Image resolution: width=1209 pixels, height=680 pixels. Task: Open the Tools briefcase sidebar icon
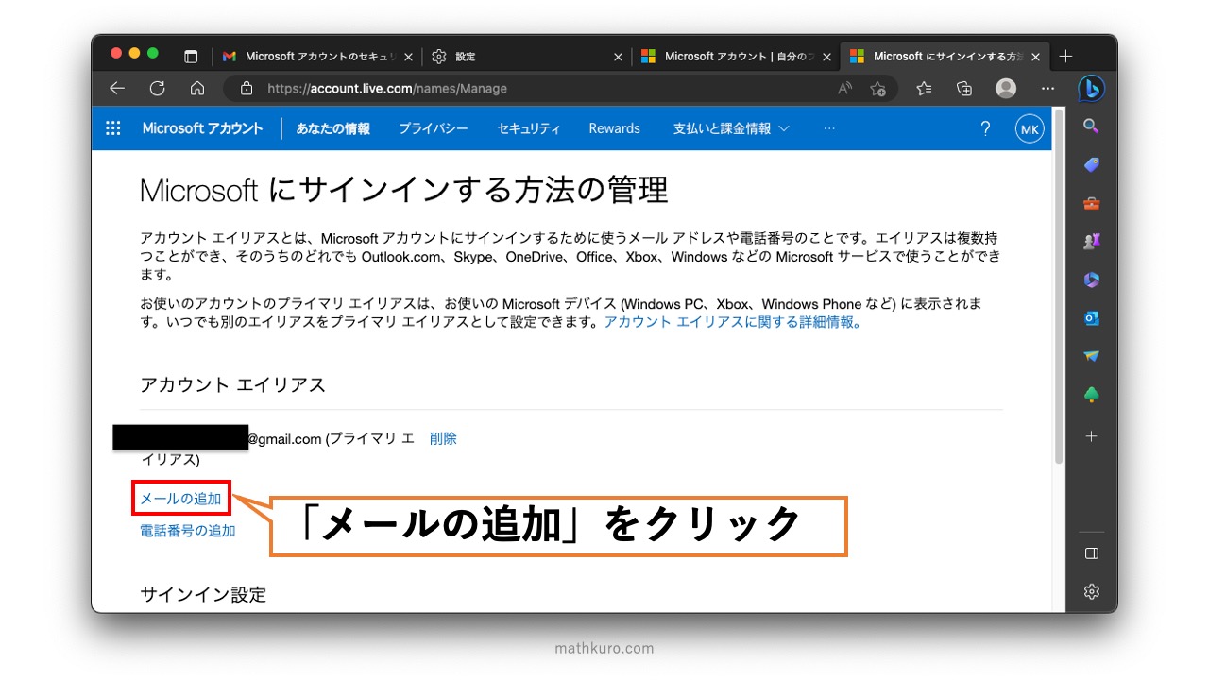tap(1091, 203)
